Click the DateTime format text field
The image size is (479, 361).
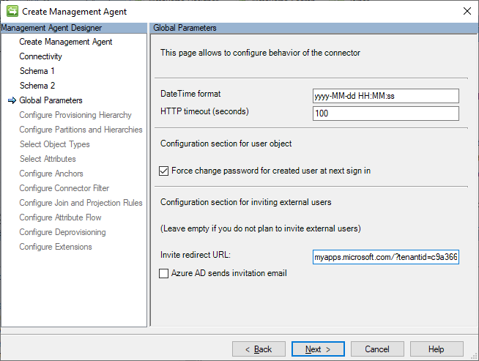point(385,96)
